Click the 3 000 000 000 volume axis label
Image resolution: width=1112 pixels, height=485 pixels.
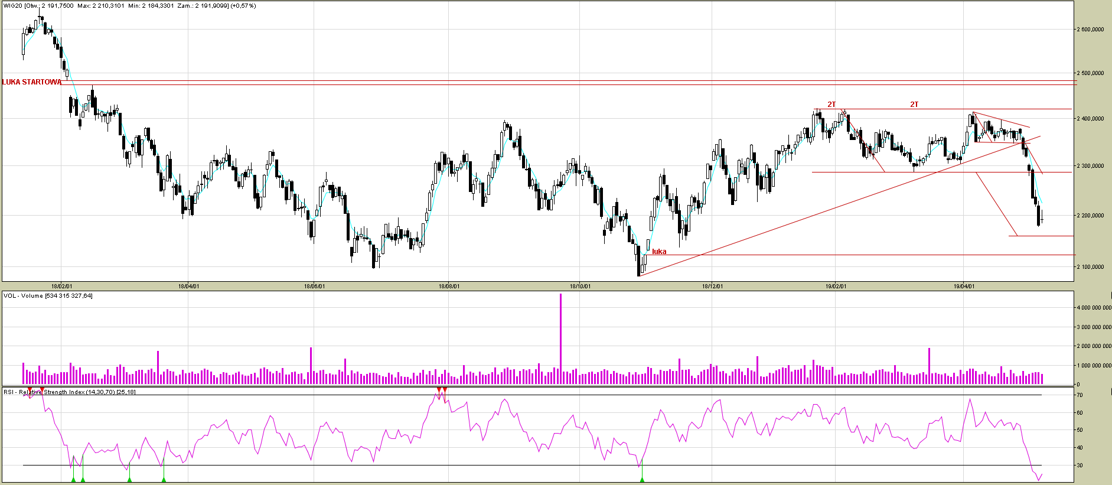(x=1094, y=327)
